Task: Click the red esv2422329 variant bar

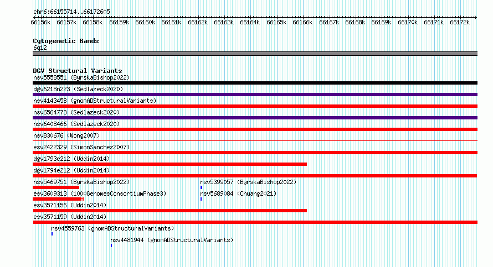Action: (255, 153)
